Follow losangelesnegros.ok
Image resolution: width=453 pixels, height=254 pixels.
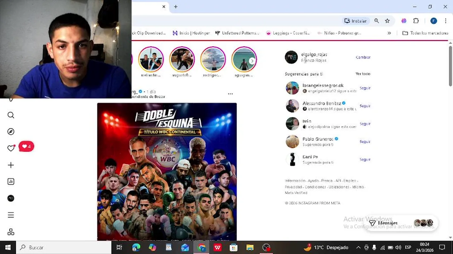[365, 88]
